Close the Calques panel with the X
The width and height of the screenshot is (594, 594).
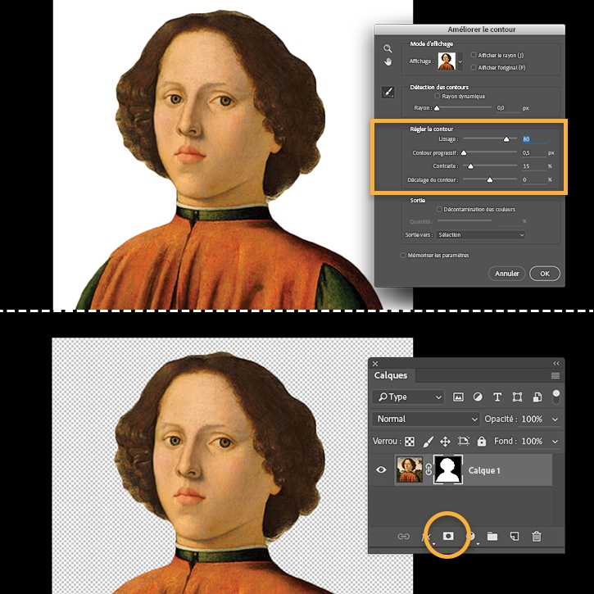[x=375, y=364]
